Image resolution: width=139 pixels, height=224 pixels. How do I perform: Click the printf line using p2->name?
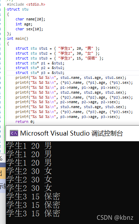[68, 102]
